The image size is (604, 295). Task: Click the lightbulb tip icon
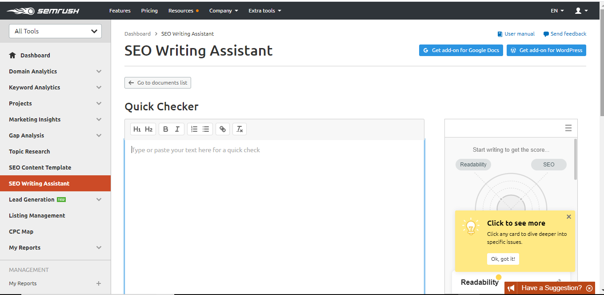pos(470,227)
